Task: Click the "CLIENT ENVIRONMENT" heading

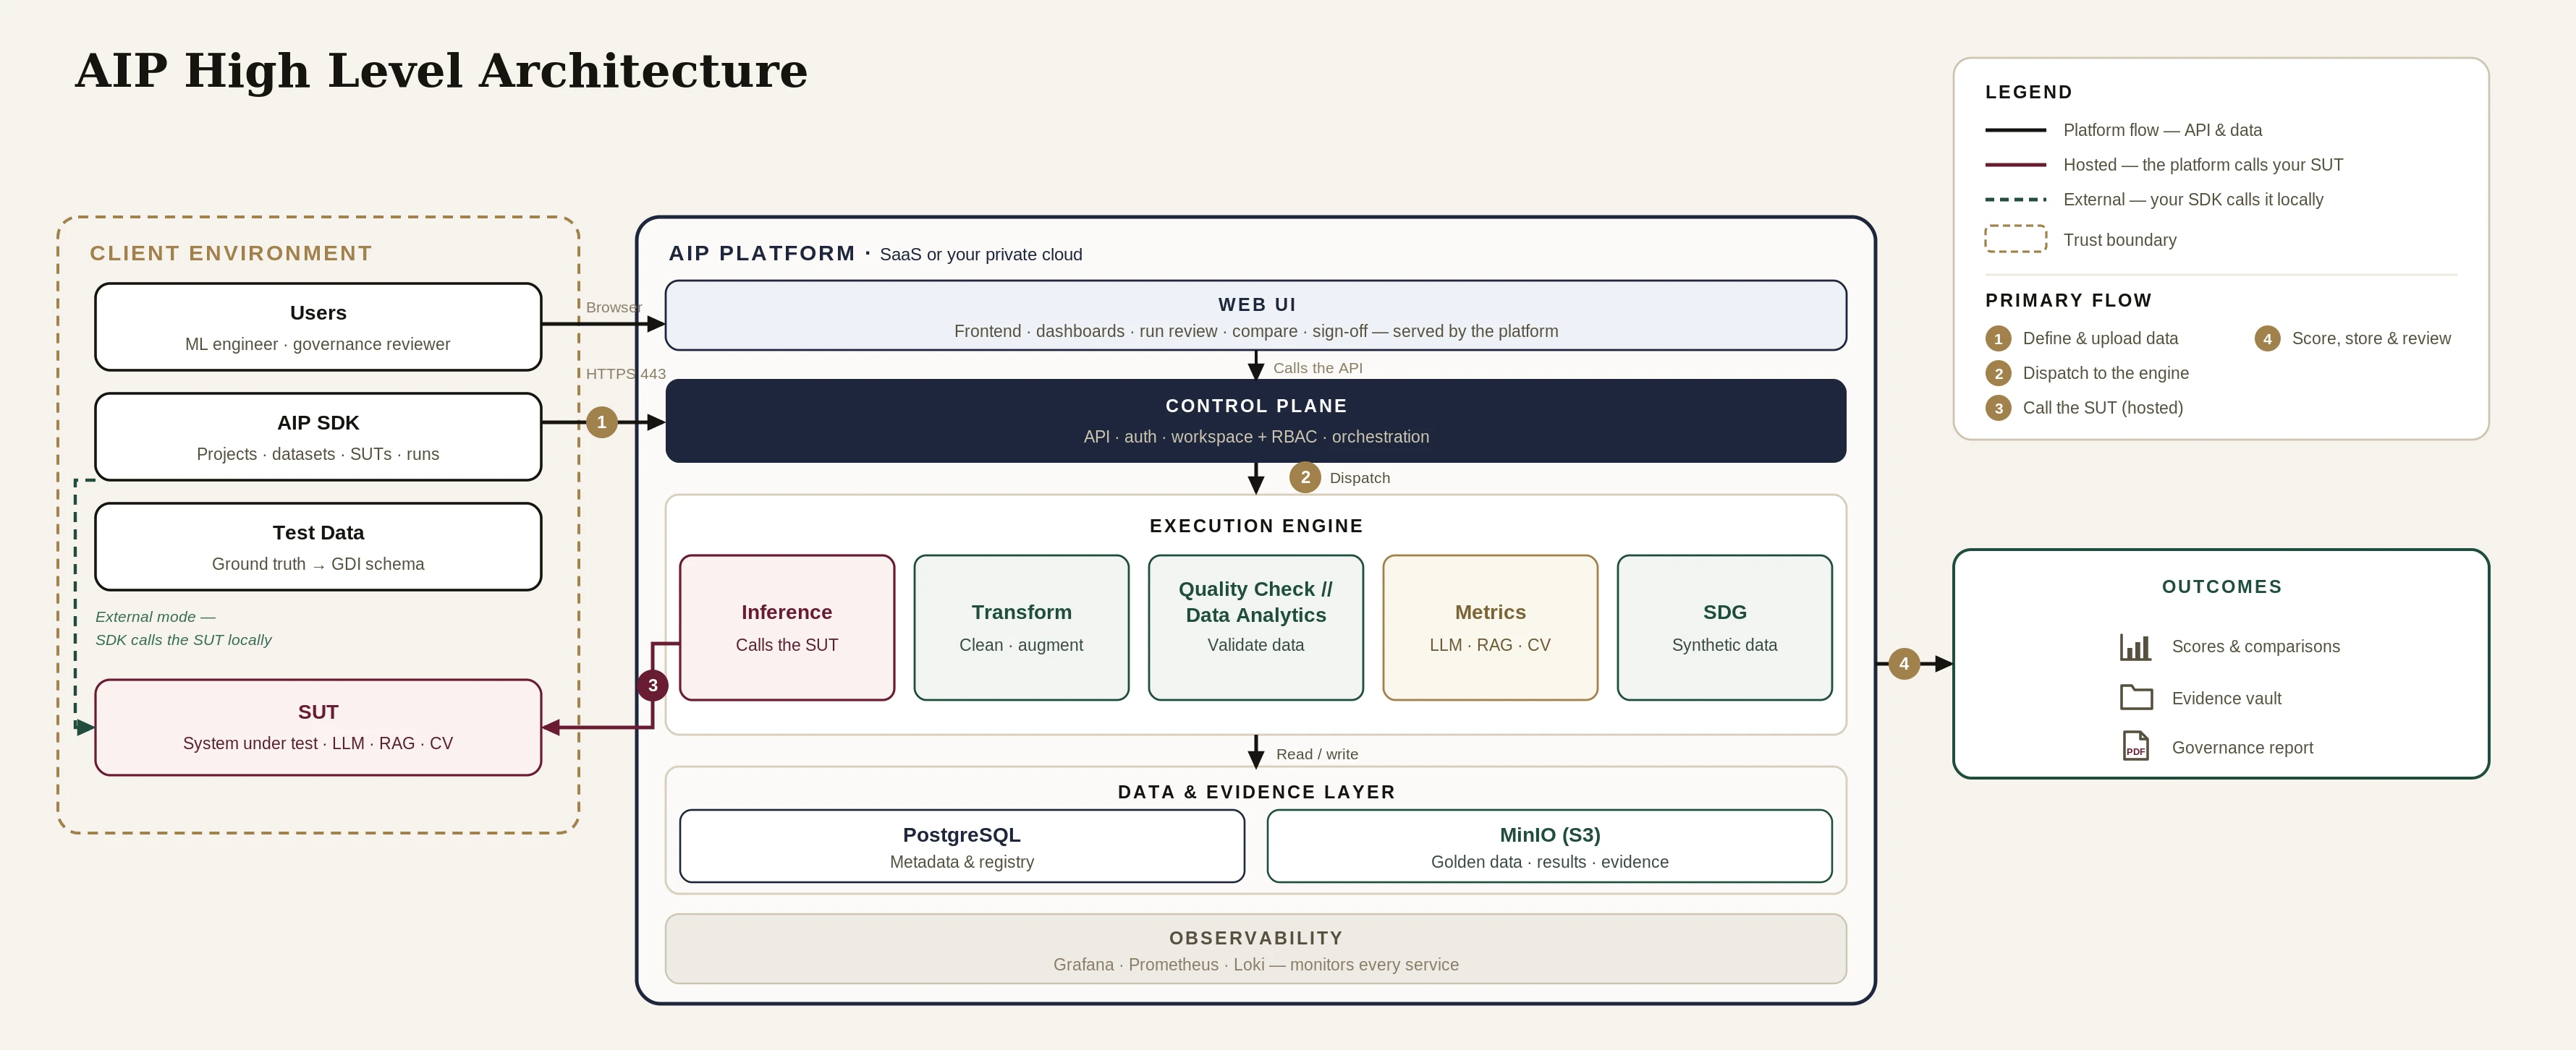Action: [231, 254]
